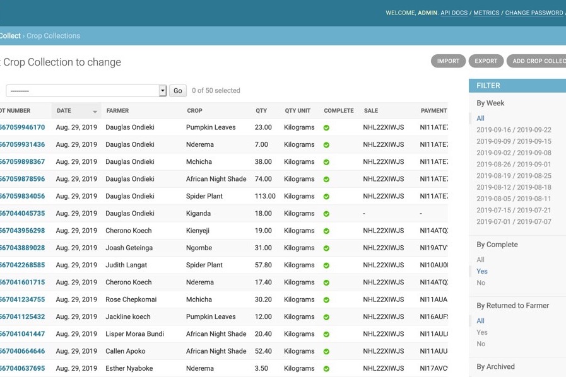The image size is (566, 377).
Task: Filter by week 2019-09-16 / 2019-09-22
Action: tap(514, 130)
